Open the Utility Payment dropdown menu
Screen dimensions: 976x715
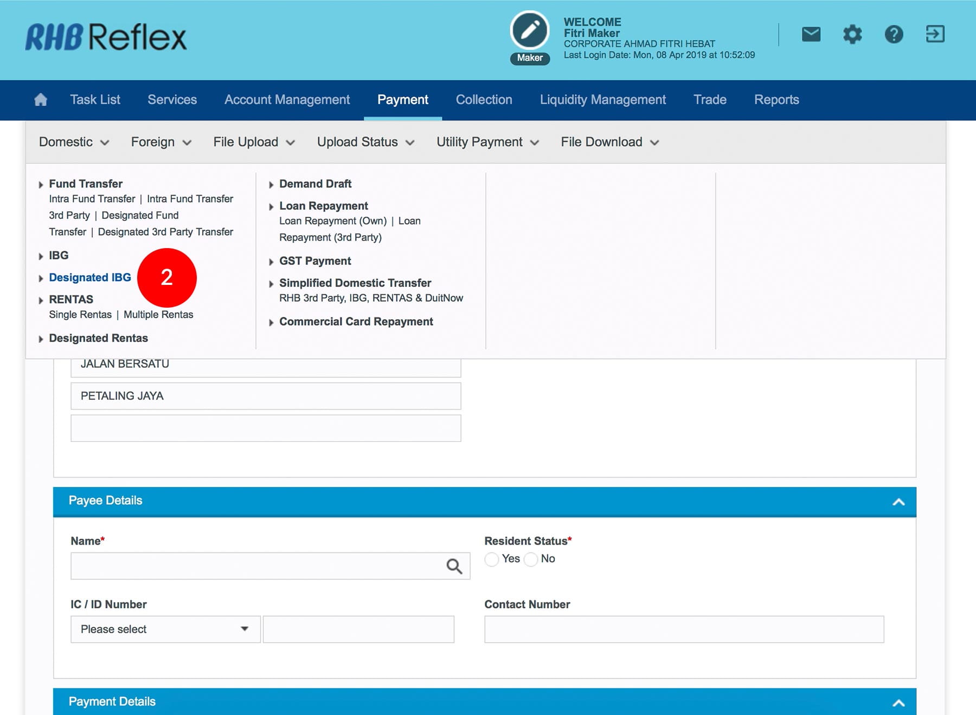[x=487, y=142]
